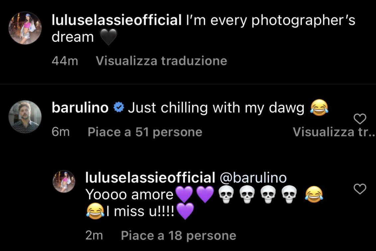Screen dimensions: 376x251
Task: Tap the barulino username
Action: click(x=80, y=108)
